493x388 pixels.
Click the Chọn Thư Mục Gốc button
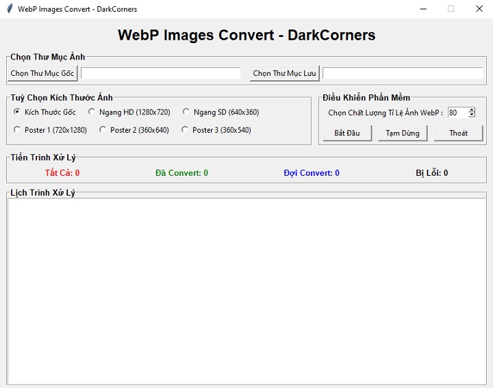pos(42,73)
